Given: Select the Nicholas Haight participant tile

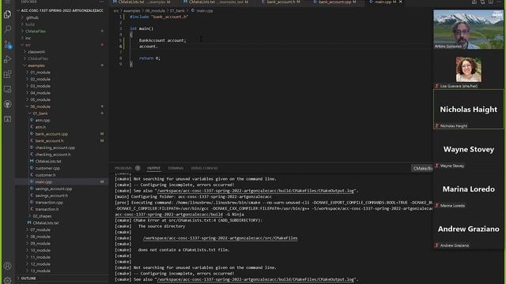Looking at the screenshot, I should 468,110.
